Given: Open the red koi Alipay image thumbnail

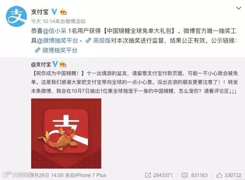Looking at the screenshot, I should (66, 133).
